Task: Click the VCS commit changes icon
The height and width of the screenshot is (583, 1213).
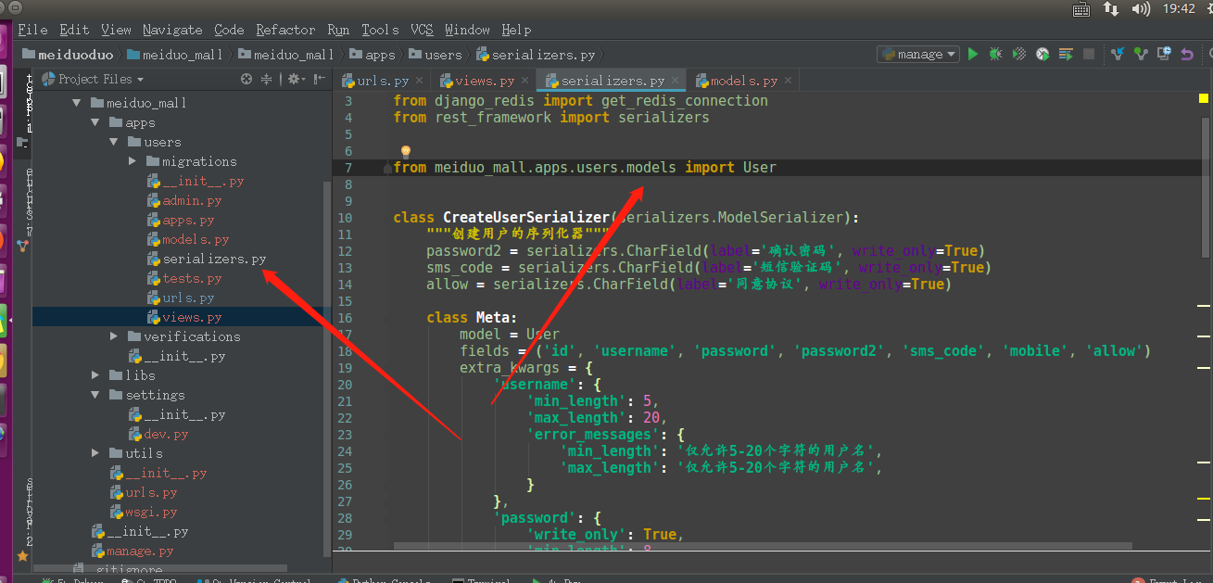Action: 1141,54
